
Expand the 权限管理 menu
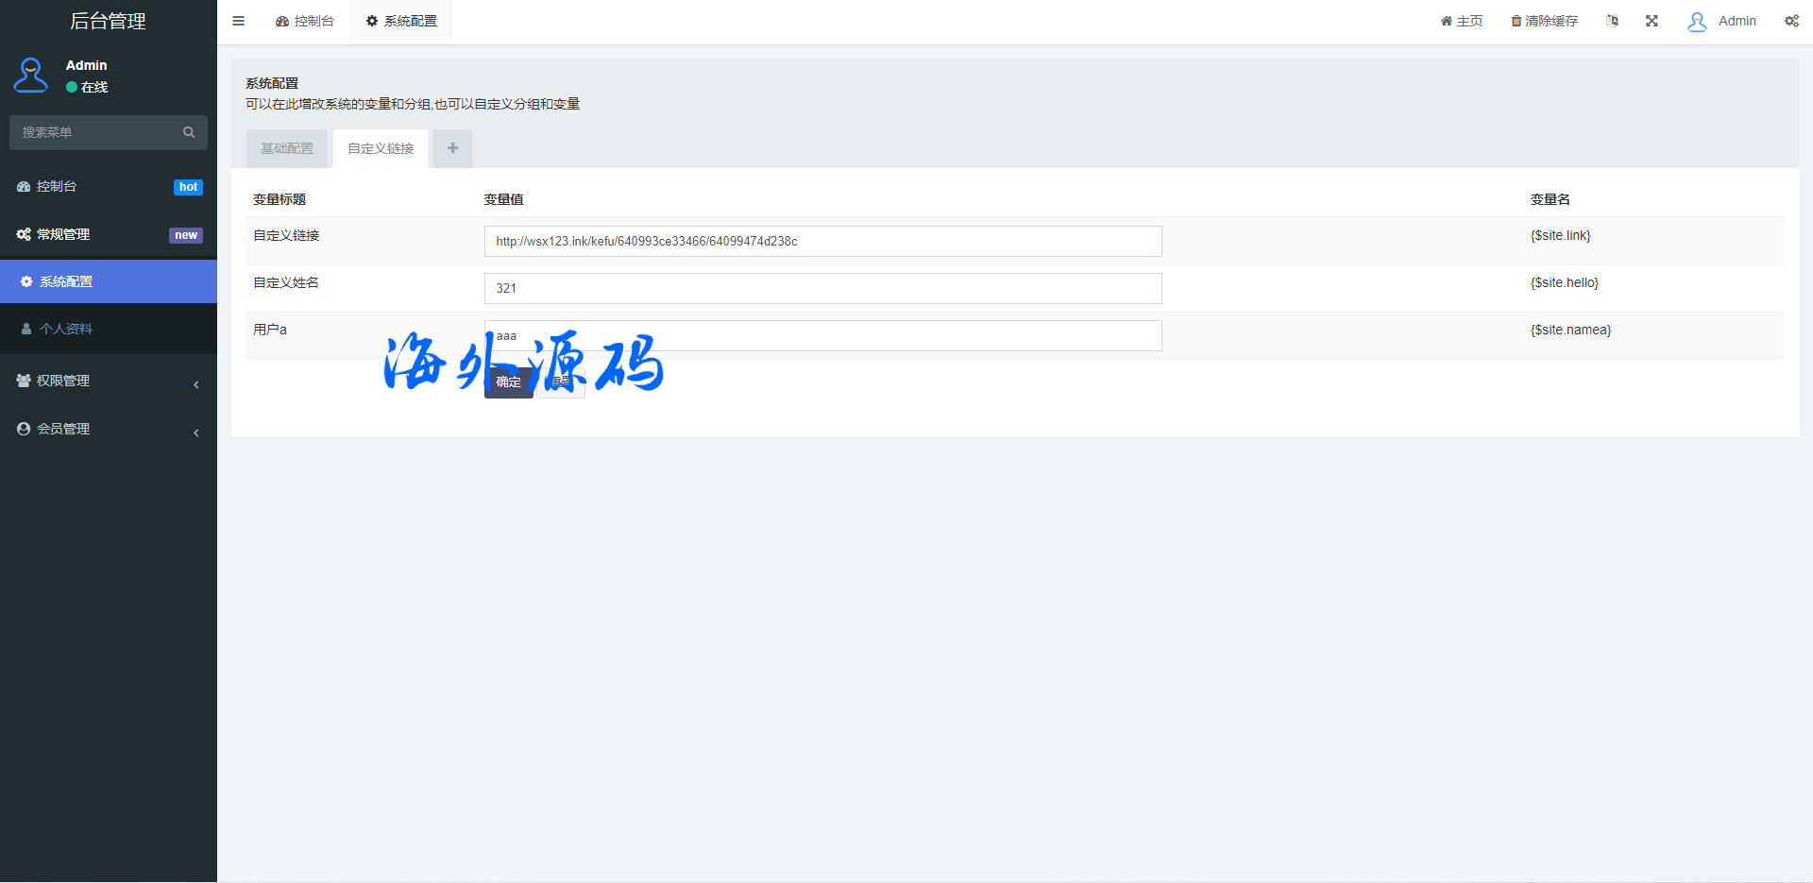[x=109, y=381]
